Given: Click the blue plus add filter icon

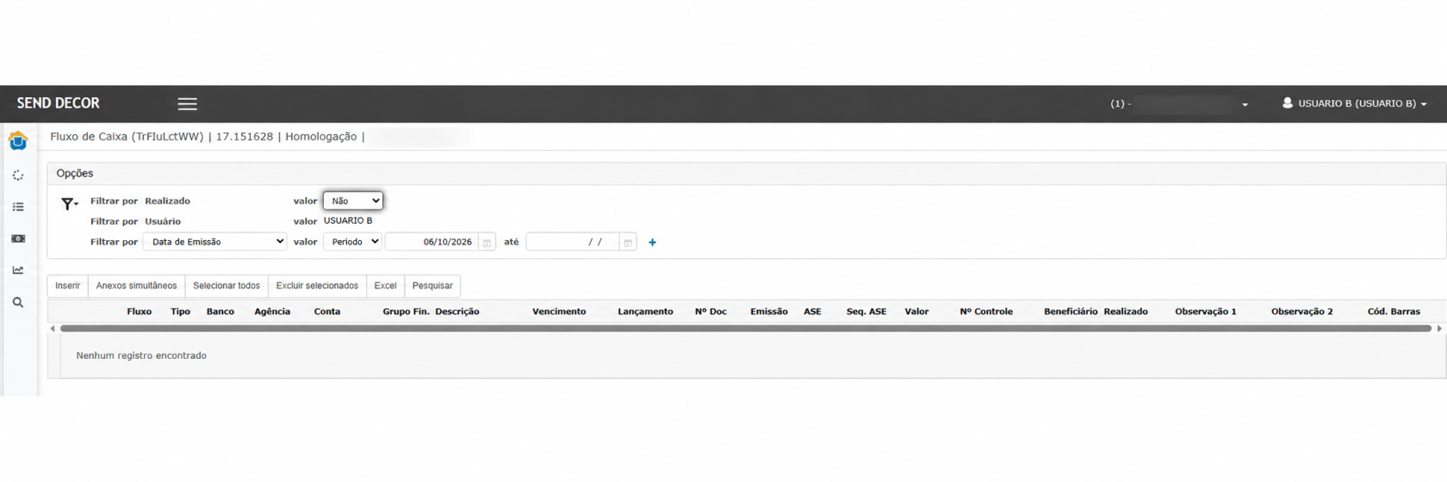Looking at the screenshot, I should [652, 243].
